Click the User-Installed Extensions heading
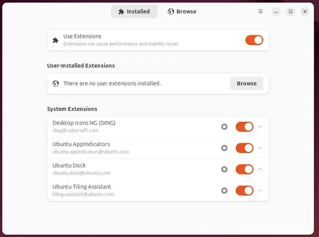Viewport: 319px width, 237px height. point(81,66)
